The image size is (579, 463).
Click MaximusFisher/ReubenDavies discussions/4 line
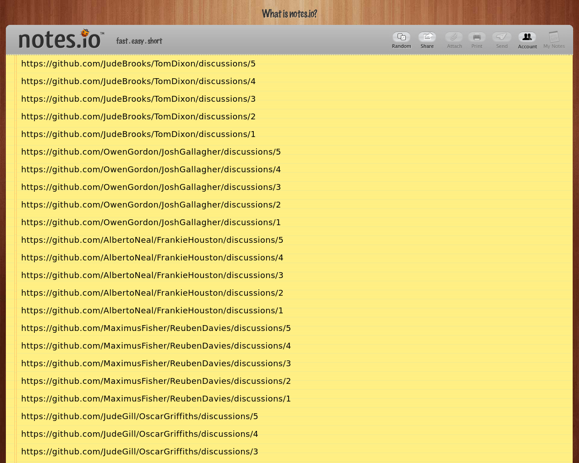coord(156,346)
